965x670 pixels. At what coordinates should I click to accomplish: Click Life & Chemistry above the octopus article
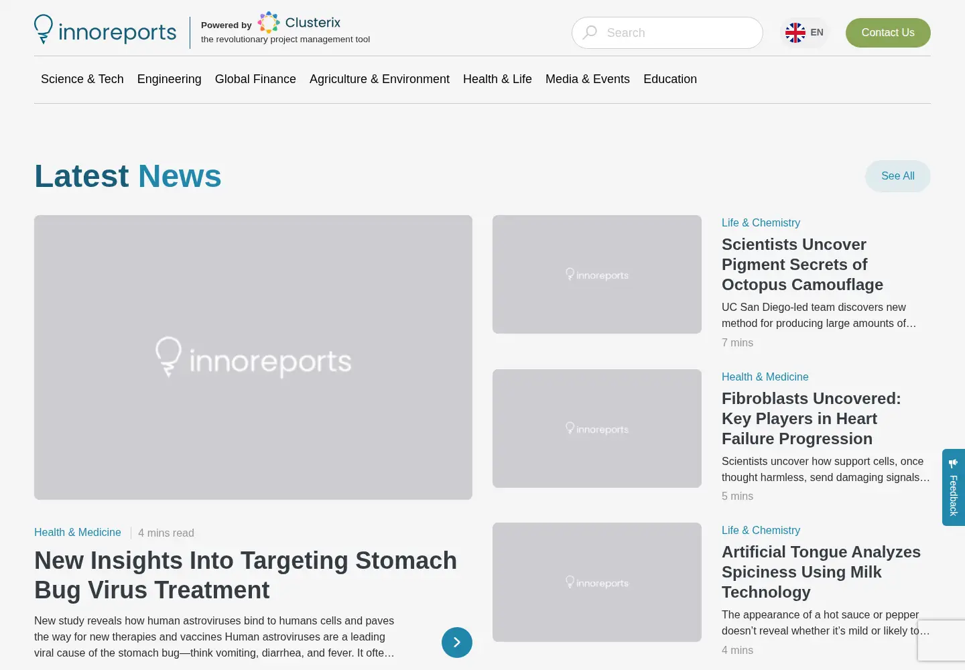coord(761,222)
